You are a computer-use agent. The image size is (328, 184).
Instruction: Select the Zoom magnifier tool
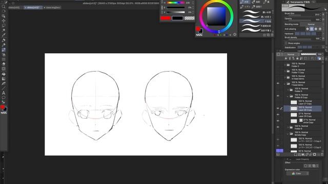click(4, 7)
